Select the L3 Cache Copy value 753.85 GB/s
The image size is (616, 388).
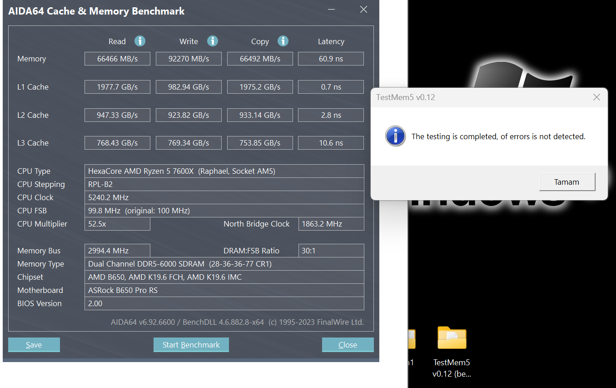(x=260, y=143)
